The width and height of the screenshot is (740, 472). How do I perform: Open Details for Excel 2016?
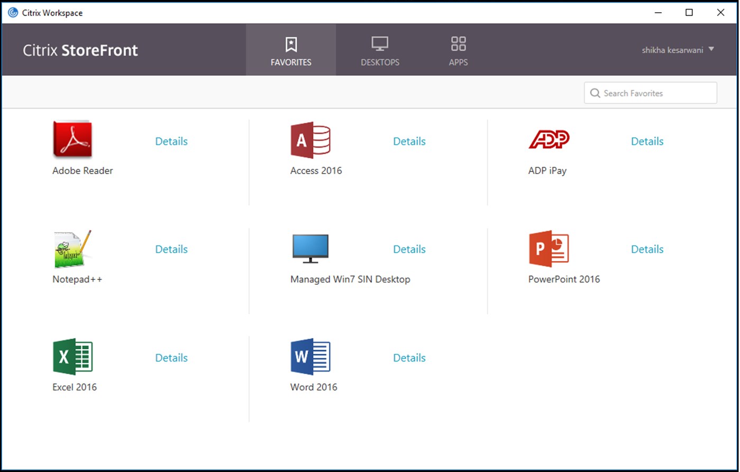click(171, 358)
